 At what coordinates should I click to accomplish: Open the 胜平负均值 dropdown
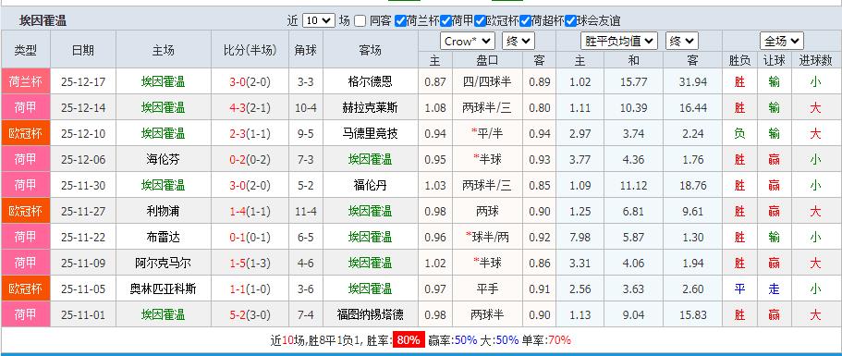click(x=619, y=41)
